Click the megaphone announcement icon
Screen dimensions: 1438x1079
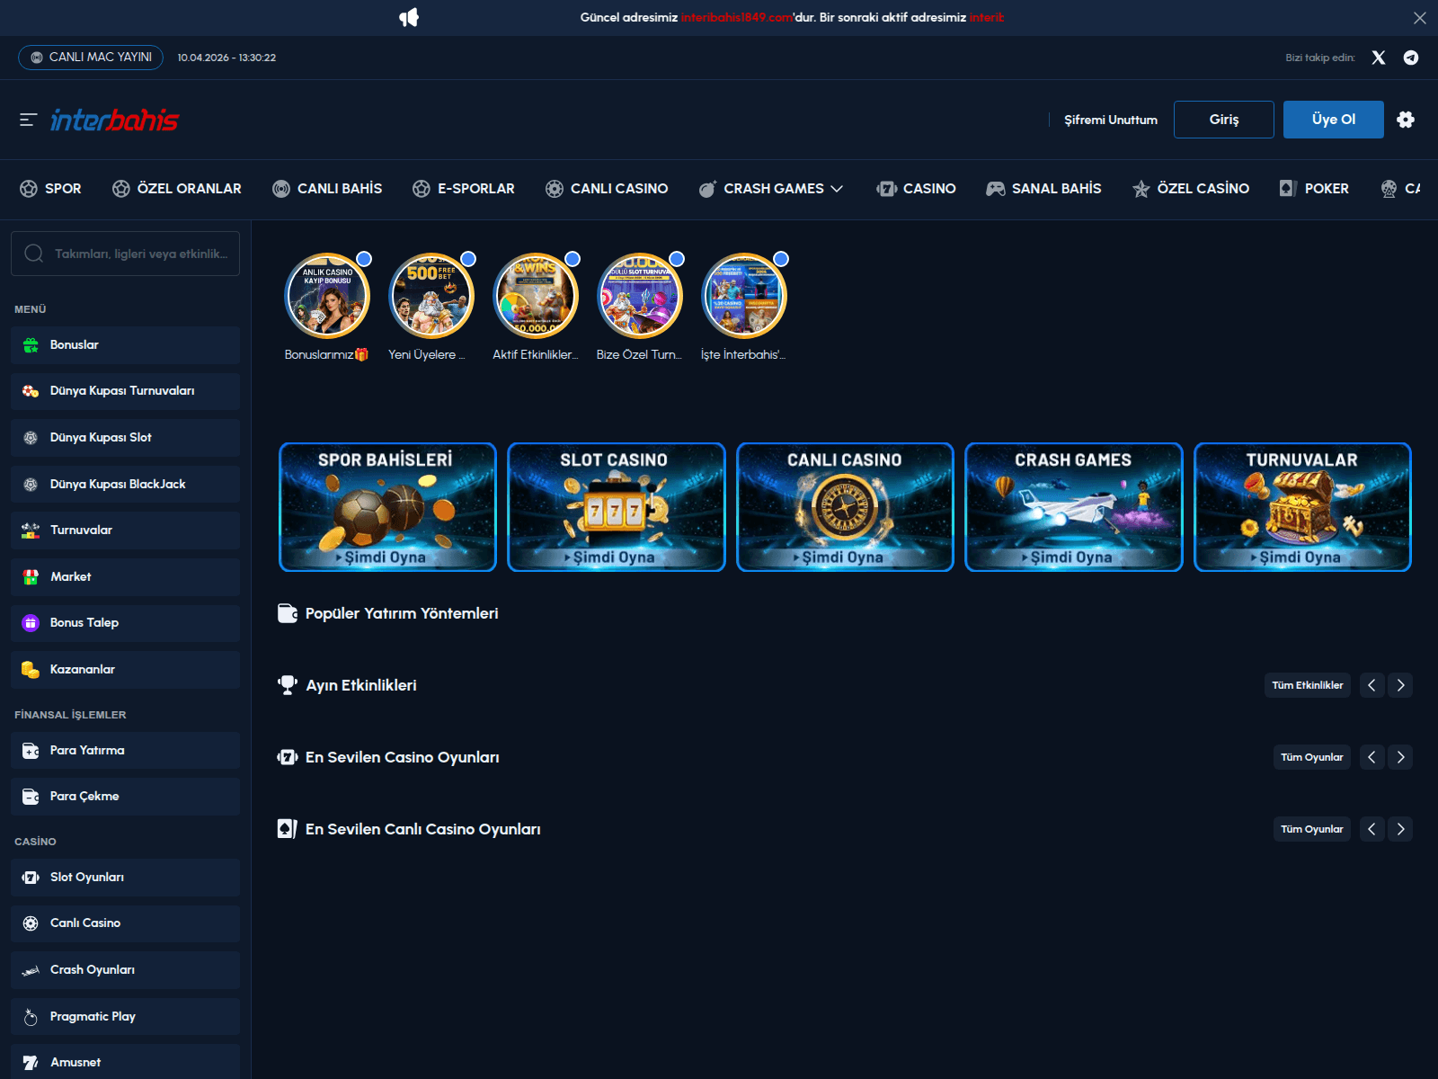click(x=409, y=18)
